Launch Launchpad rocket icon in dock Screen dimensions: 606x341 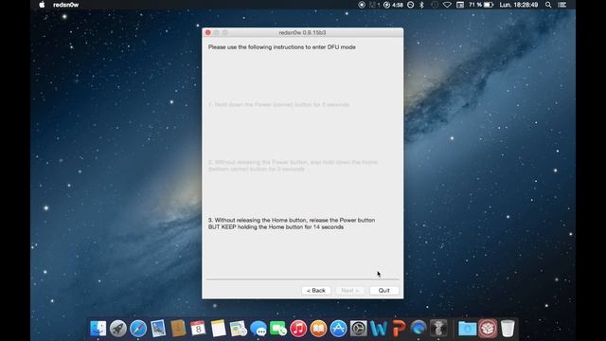pyautogui.click(x=117, y=329)
